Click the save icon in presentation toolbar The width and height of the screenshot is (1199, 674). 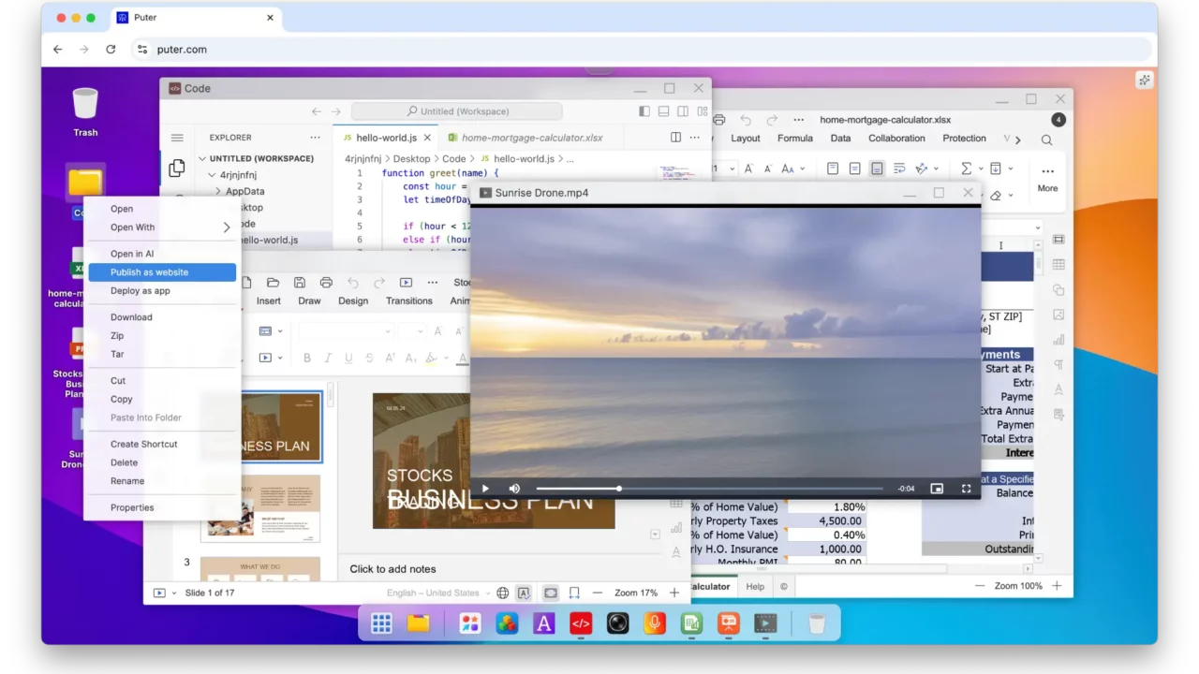300,283
